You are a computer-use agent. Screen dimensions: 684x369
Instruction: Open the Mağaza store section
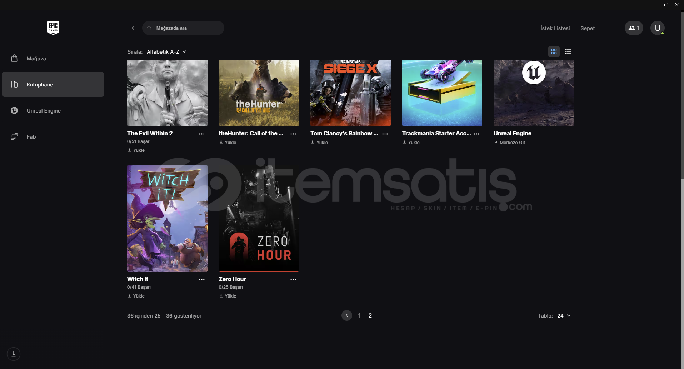pos(53,59)
